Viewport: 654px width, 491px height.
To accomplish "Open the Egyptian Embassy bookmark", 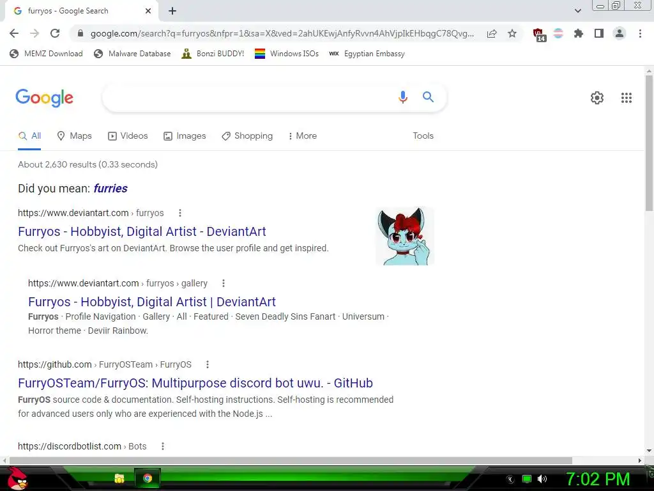I will (x=367, y=54).
